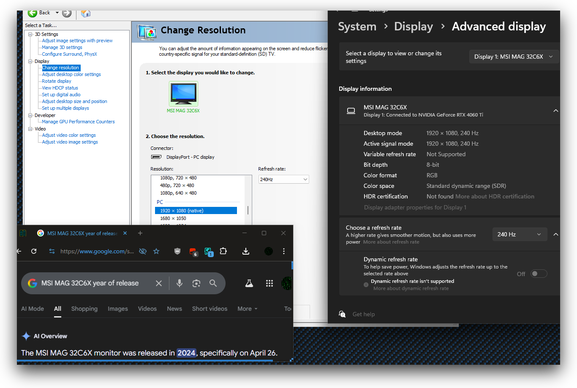Click the Google Lens camera search icon
This screenshot has height=388, width=577.
(x=196, y=283)
